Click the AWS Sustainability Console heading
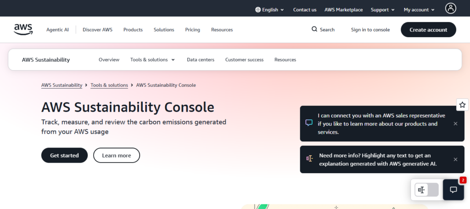The image size is (470, 209). (128, 107)
